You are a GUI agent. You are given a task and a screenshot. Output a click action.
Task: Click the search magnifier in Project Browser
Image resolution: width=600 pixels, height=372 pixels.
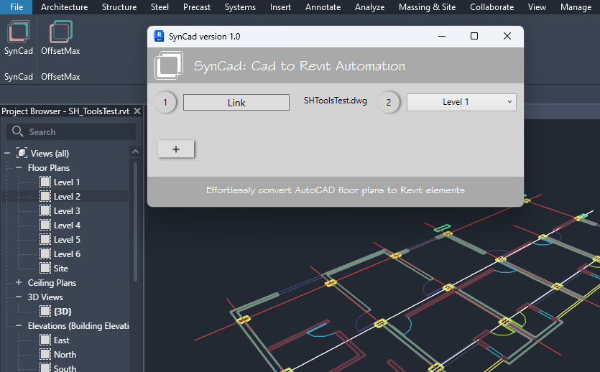[17, 131]
